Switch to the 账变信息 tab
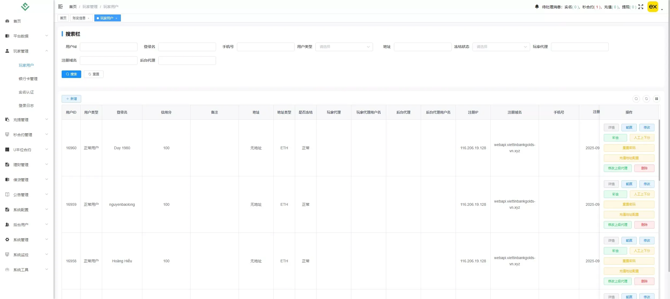 pyautogui.click(x=81, y=18)
